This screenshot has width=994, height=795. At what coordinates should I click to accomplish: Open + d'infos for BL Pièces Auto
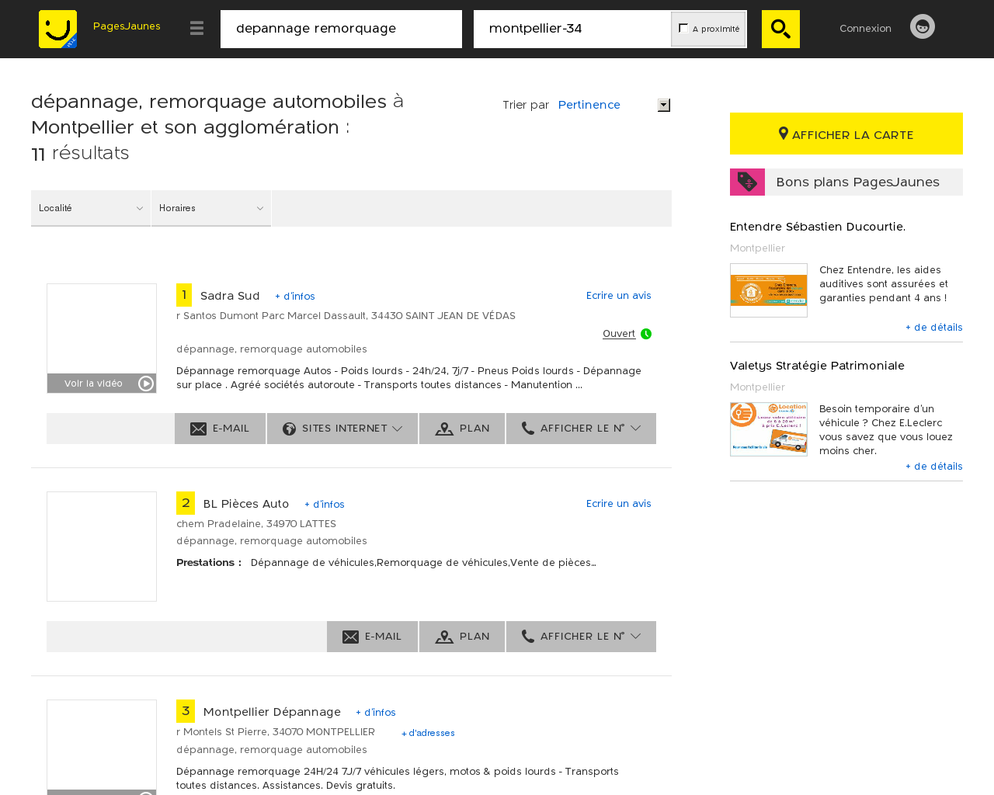pyautogui.click(x=325, y=505)
